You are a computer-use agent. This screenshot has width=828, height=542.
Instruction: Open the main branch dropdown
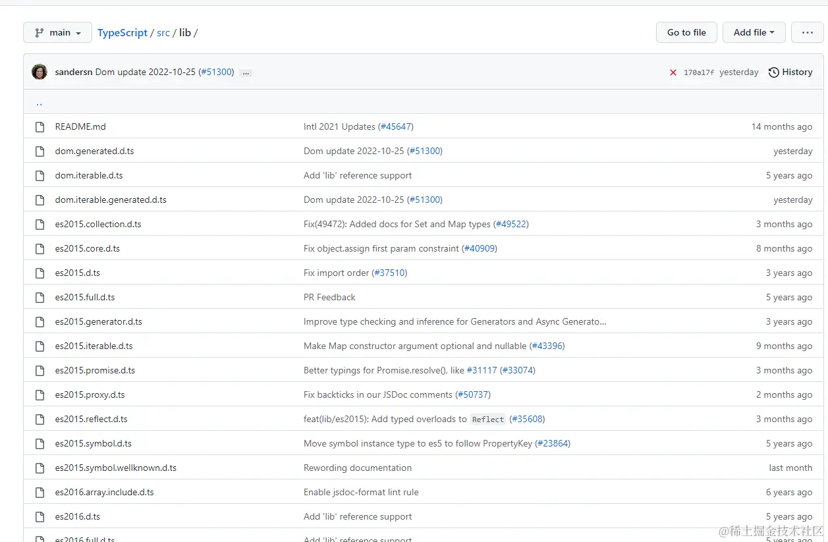click(x=57, y=32)
